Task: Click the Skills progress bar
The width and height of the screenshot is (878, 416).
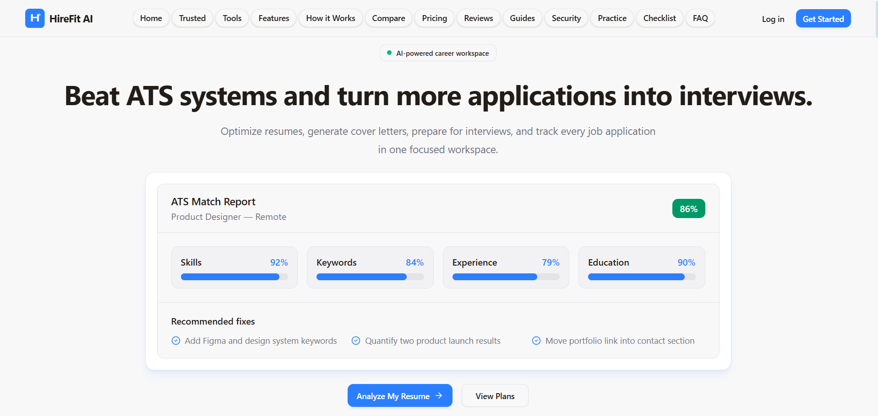Action: (x=234, y=277)
